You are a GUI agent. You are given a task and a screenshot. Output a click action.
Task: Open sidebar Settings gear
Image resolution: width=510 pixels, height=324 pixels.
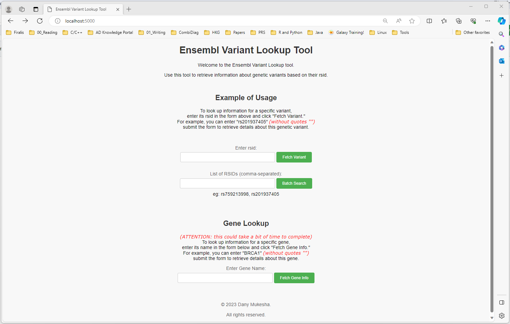click(x=501, y=316)
